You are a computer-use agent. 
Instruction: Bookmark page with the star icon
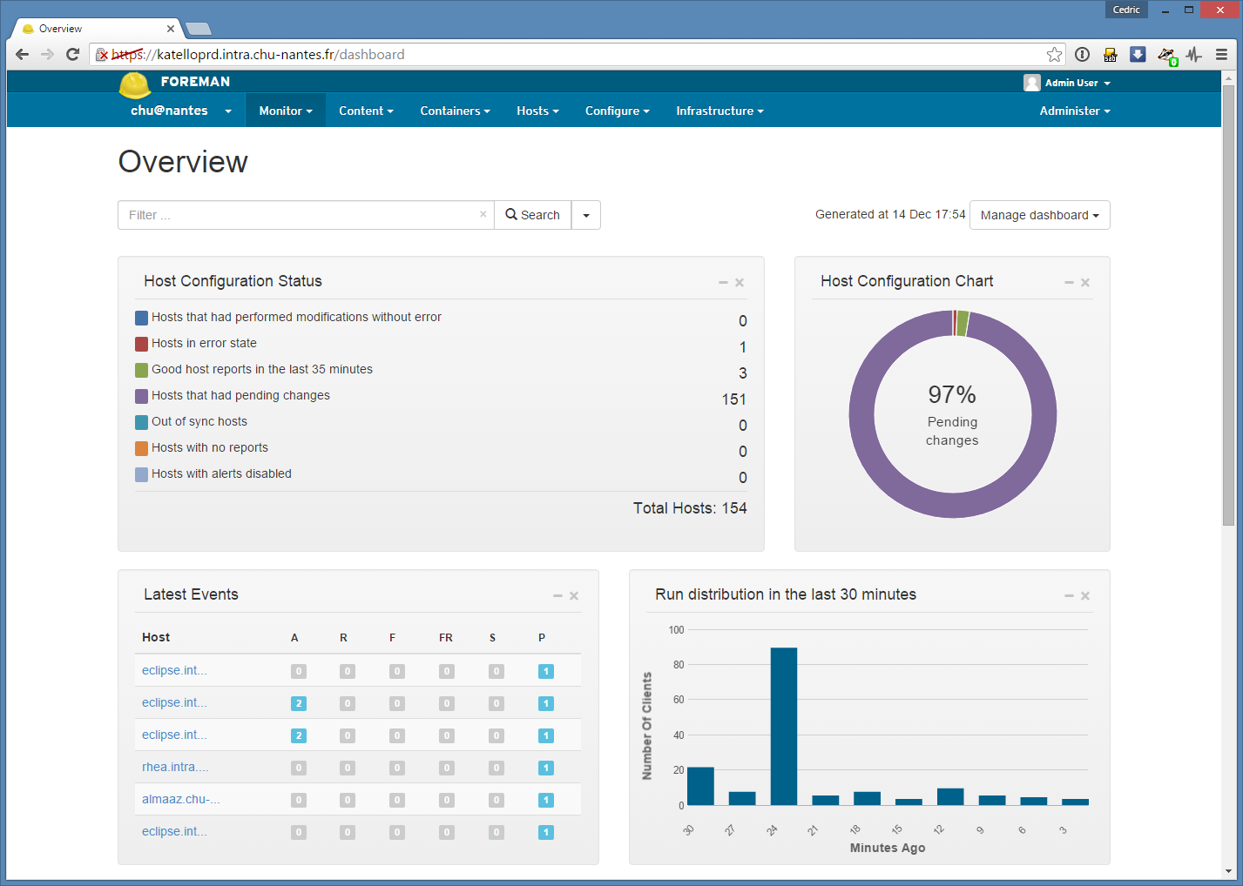tap(1054, 55)
